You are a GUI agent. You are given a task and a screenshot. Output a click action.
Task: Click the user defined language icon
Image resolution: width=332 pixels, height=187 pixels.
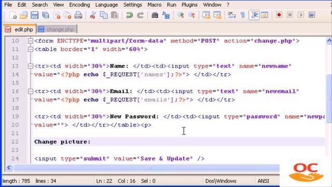(x=265, y=15)
